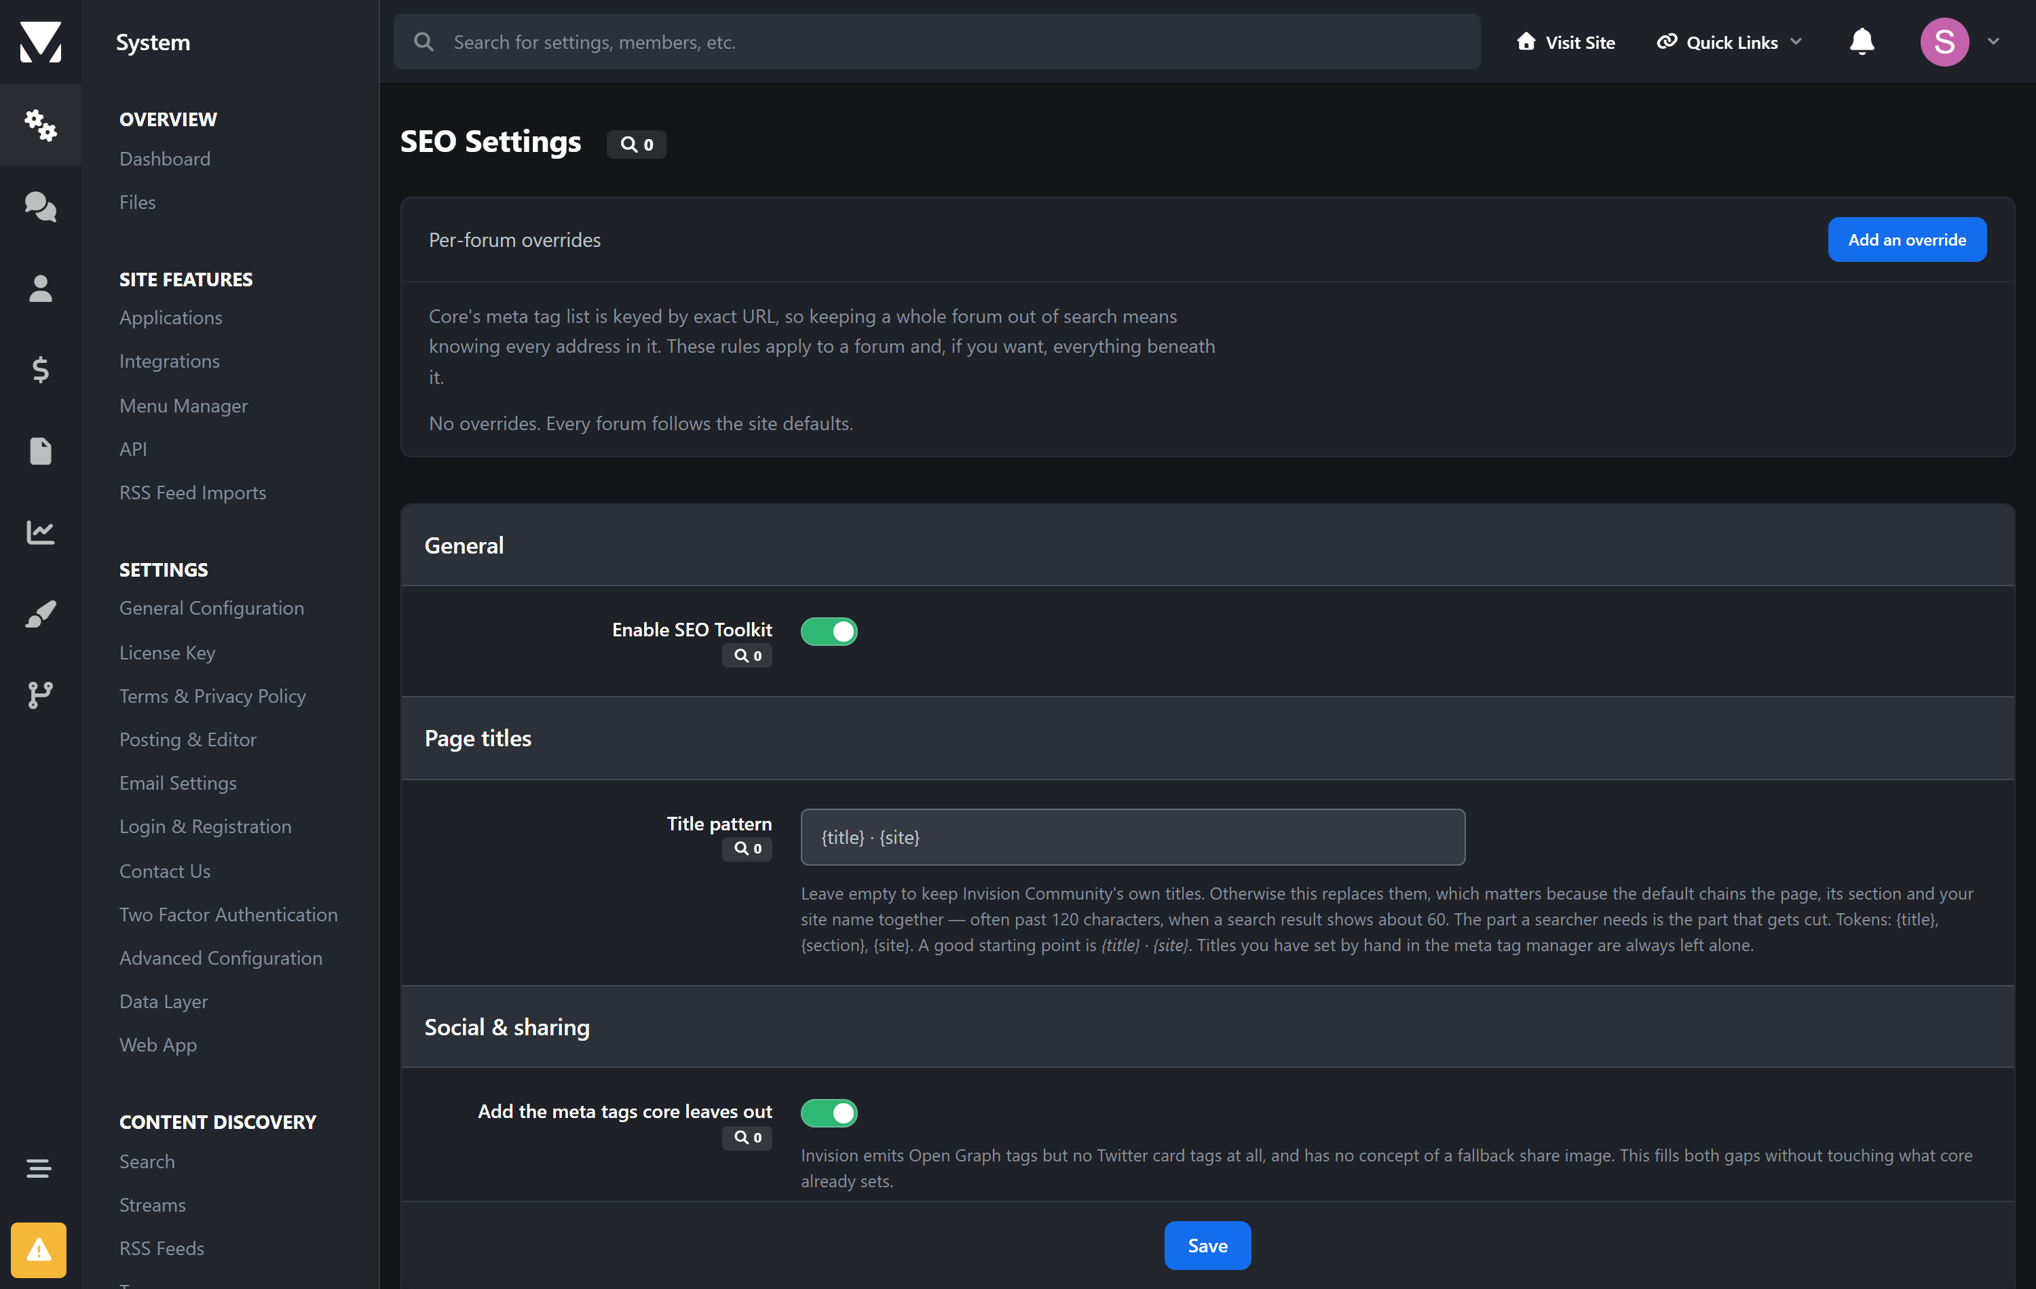The image size is (2036, 1289).
Task: Toggle Add the meta tags core leaves out
Action: pos(829,1113)
